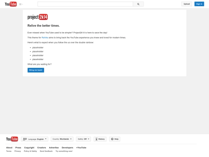Click the text What are you waiting for?
Viewport: 209px width, 157px height.
coord(39,64)
